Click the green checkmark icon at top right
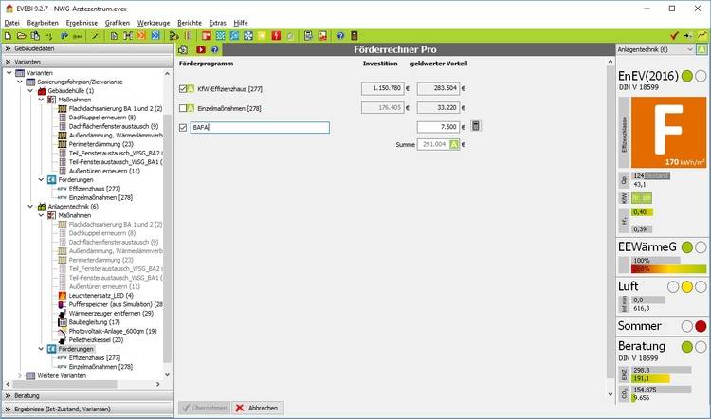The height and width of the screenshot is (419, 711). (x=674, y=35)
